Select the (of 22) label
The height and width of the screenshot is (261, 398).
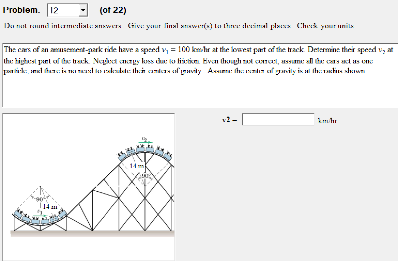(113, 10)
